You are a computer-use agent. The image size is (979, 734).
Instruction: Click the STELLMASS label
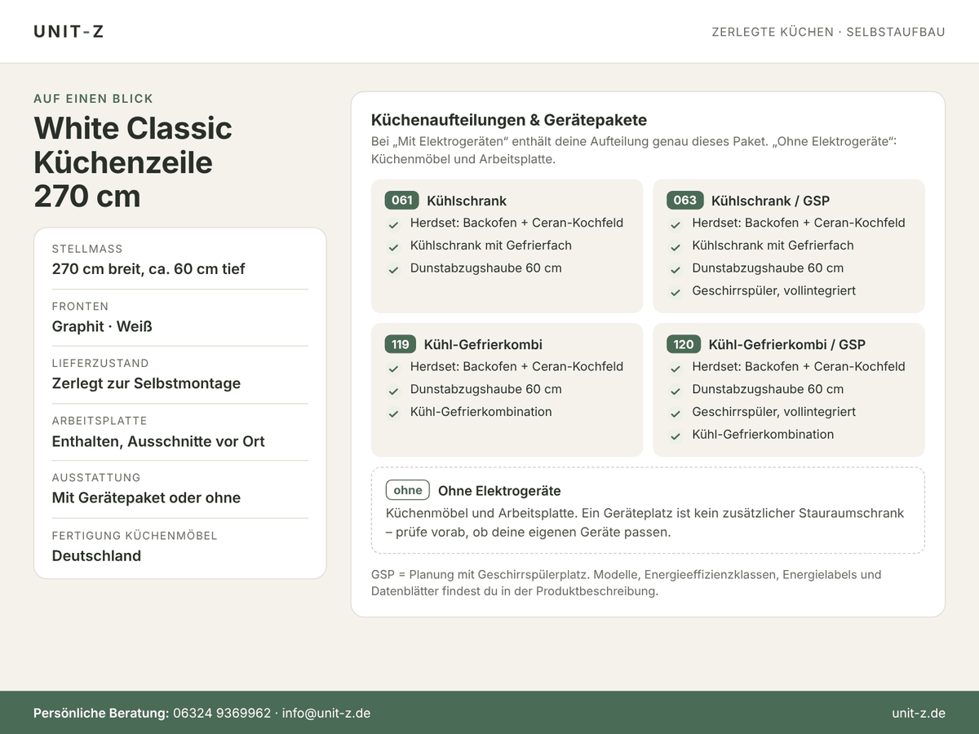coord(87,249)
